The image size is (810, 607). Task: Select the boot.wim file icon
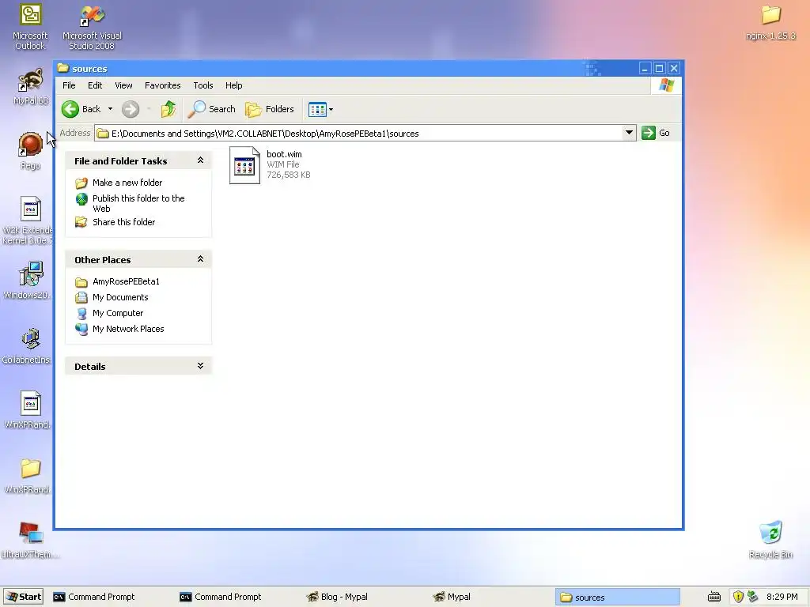[x=245, y=165]
